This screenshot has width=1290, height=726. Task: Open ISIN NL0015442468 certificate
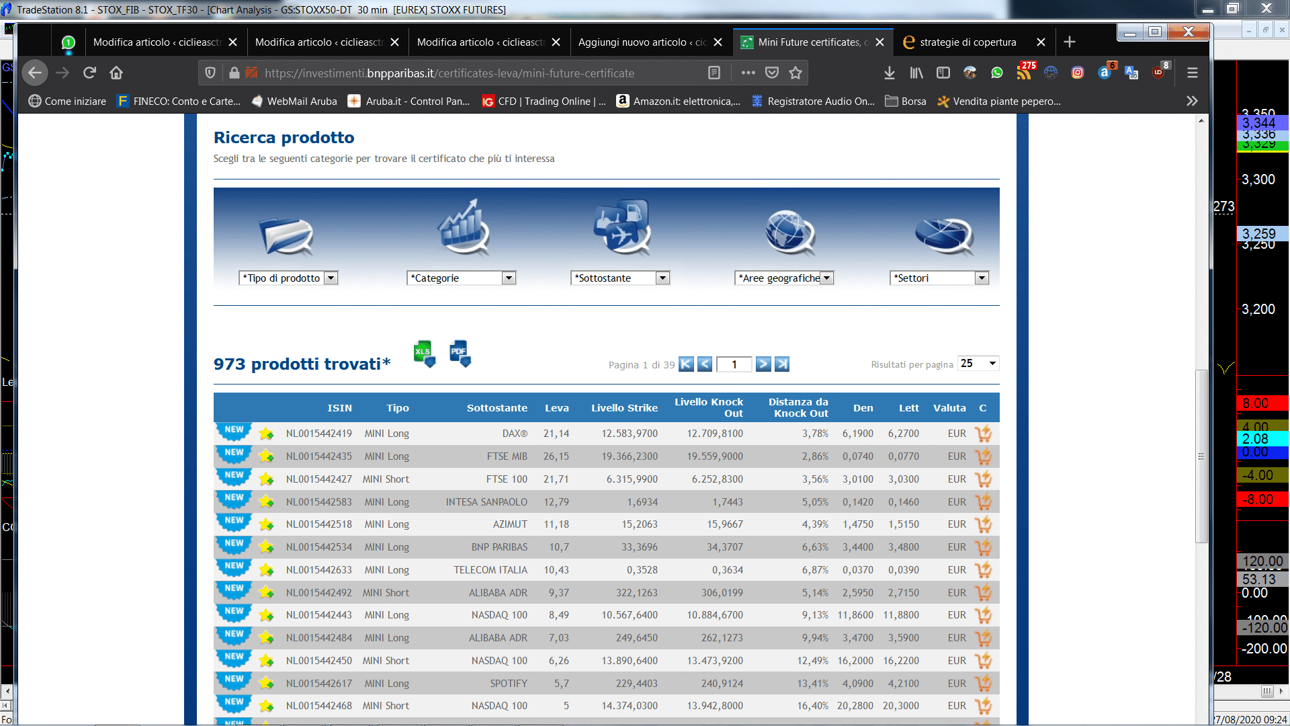[x=318, y=706]
